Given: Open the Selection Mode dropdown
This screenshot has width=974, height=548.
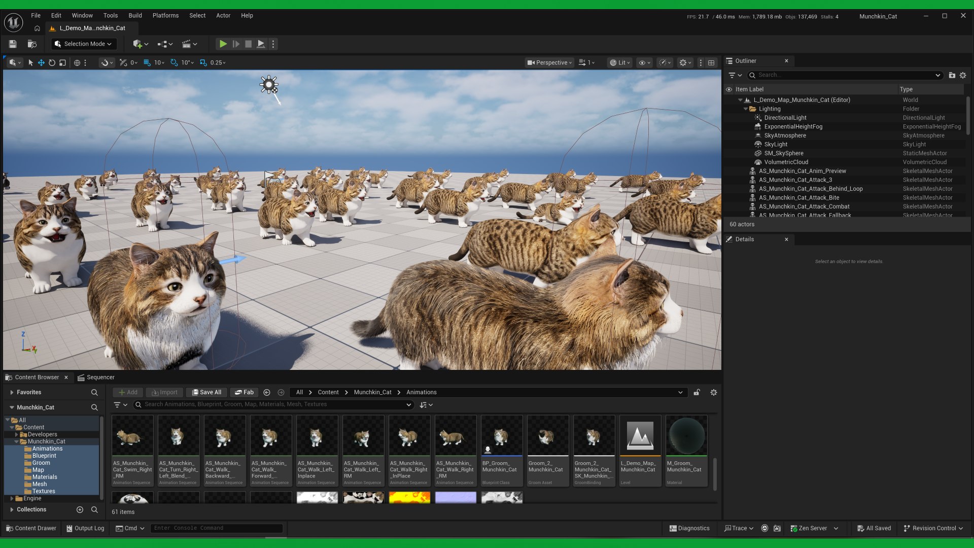Looking at the screenshot, I should coord(83,44).
